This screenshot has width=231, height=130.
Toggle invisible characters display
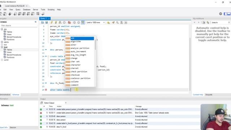point(122,22)
